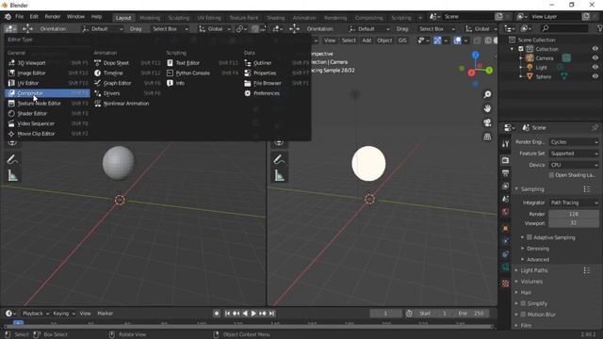Select the Measure tool in the right viewport

pos(279,176)
